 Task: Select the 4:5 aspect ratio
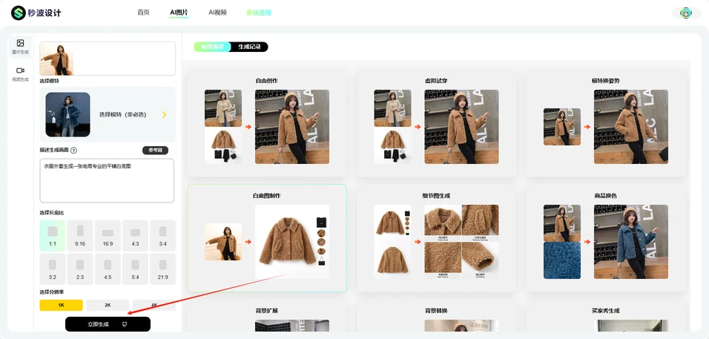coord(108,269)
